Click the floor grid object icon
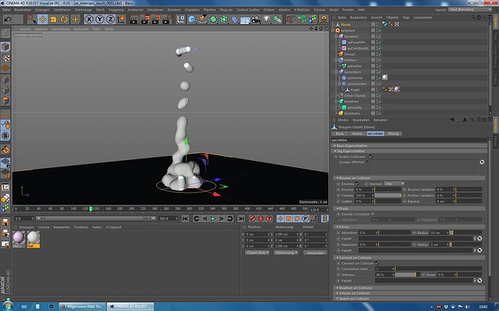This screenshot has height=311, width=499. [x=245, y=19]
